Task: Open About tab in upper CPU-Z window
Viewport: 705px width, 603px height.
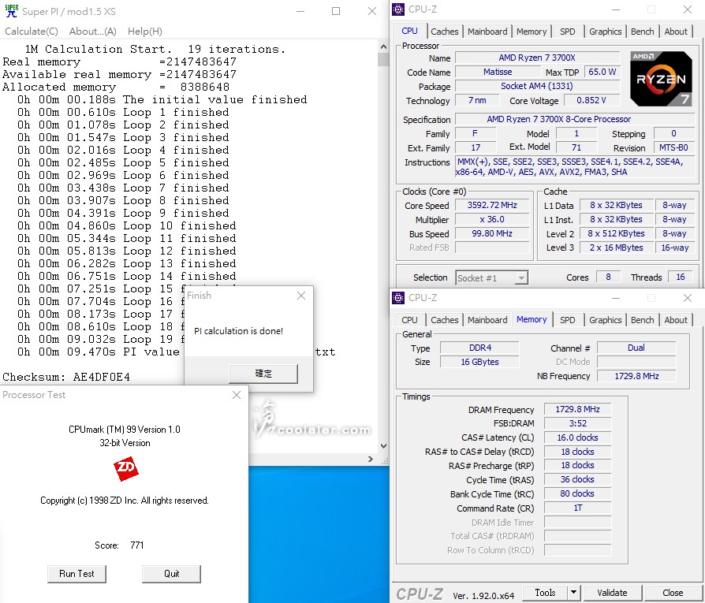Action: [x=676, y=32]
